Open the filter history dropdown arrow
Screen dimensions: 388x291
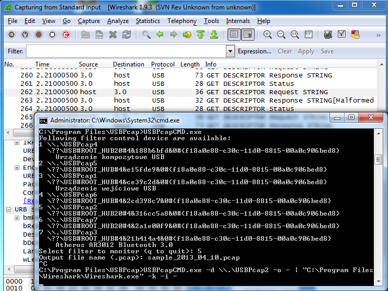(230, 51)
